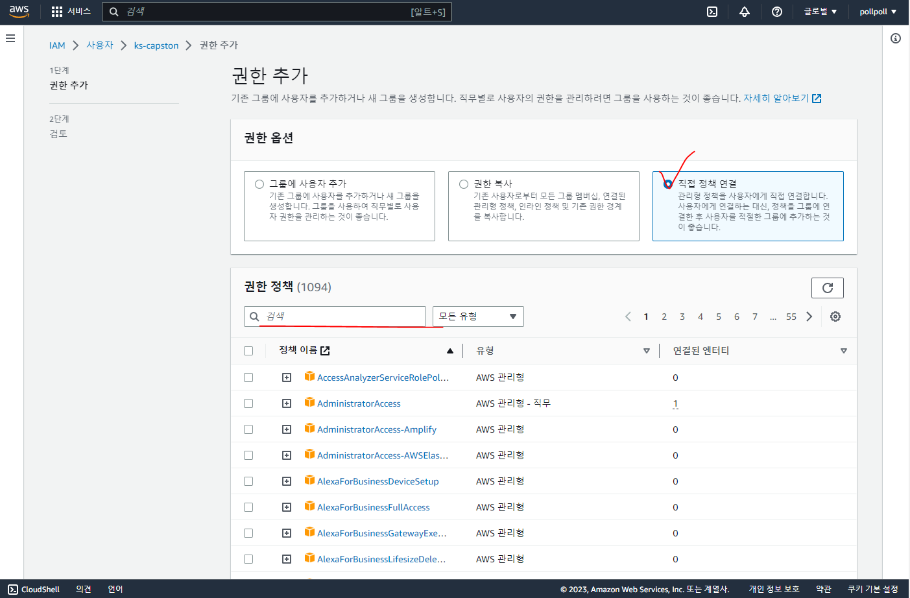Click the 의견 feedback link in the footer
This screenshot has width=910, height=598.
coord(84,589)
